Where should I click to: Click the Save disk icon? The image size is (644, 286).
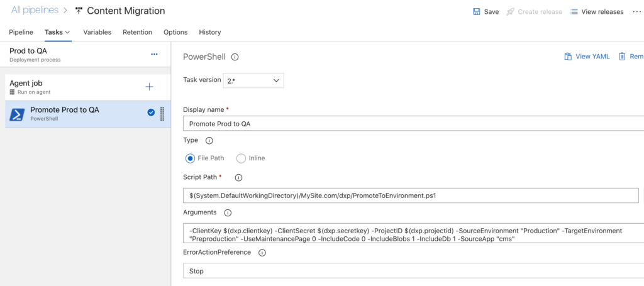click(477, 12)
